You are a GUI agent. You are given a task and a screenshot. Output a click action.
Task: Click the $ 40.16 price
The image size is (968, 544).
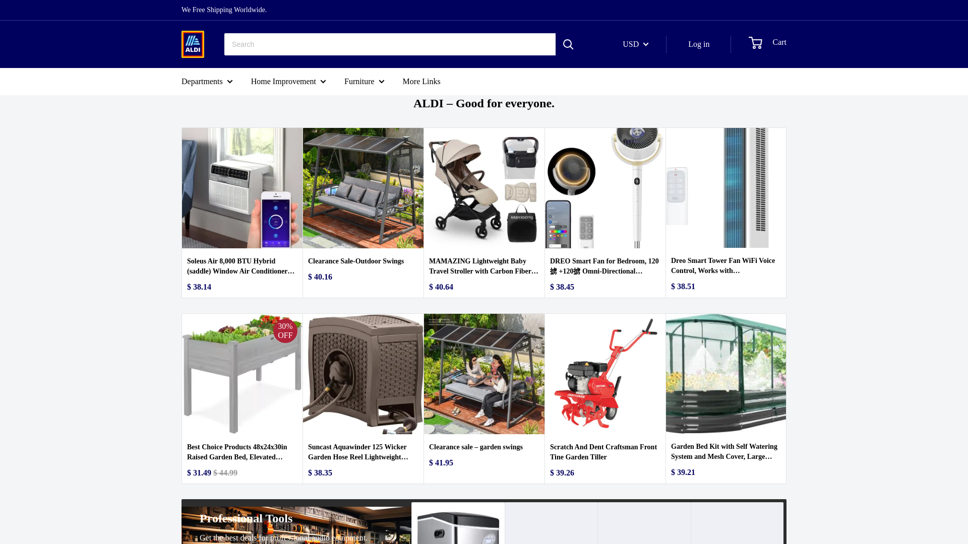click(320, 277)
